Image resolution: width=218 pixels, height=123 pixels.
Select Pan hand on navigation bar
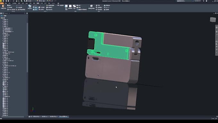tap(216, 31)
